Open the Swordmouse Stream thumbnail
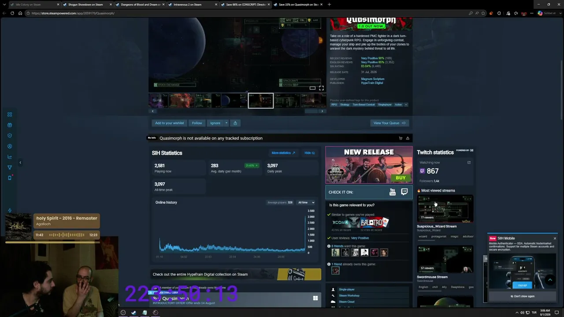This screenshot has width=564, height=317. (x=445, y=260)
